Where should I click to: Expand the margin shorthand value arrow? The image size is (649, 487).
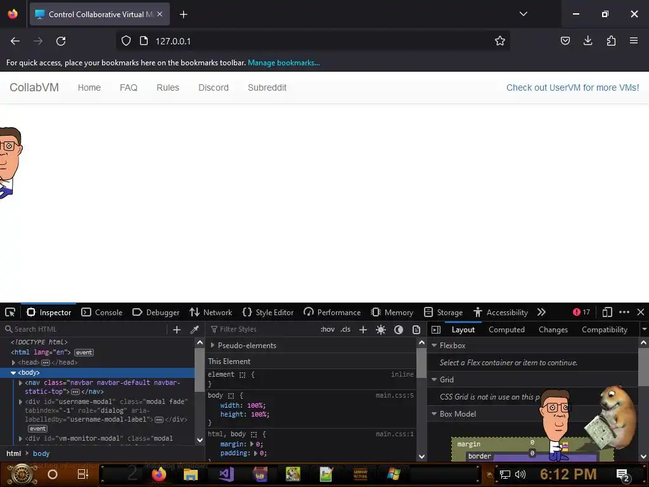(252, 444)
